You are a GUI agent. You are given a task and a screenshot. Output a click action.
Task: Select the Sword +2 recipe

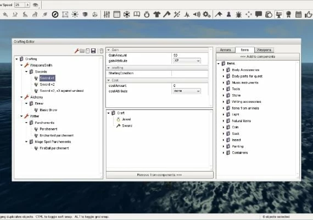pos(47,84)
